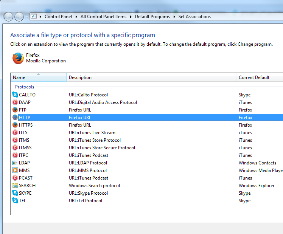
Task: Click Set Associations in the address bar
Action: (194, 17)
